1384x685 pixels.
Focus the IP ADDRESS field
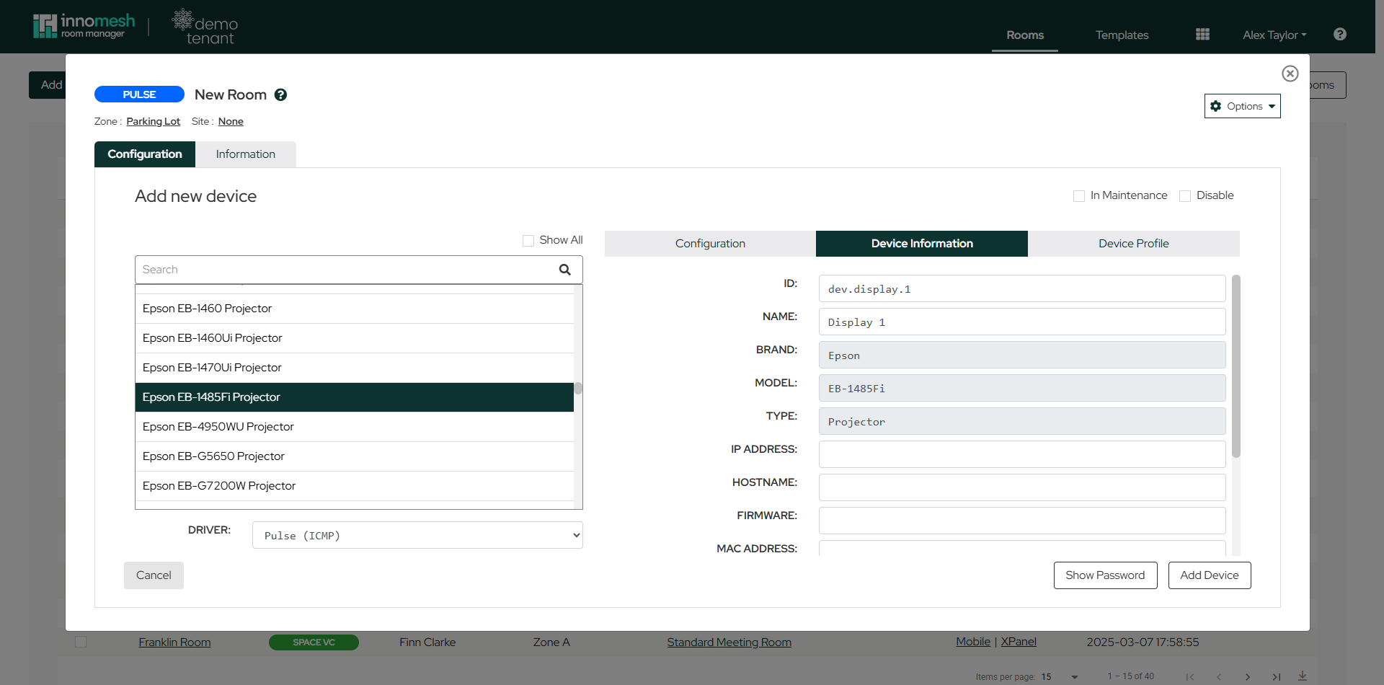pyautogui.click(x=1022, y=454)
